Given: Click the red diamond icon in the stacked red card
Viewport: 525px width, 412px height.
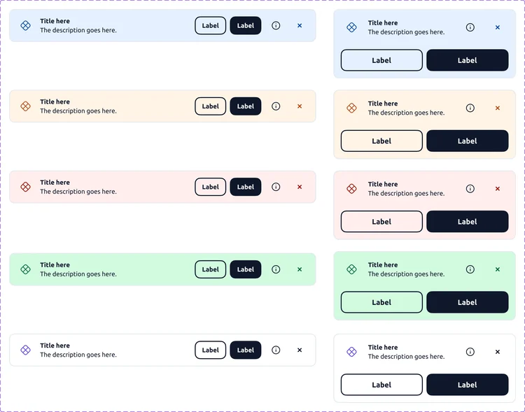Looking at the screenshot, I should (x=351, y=188).
